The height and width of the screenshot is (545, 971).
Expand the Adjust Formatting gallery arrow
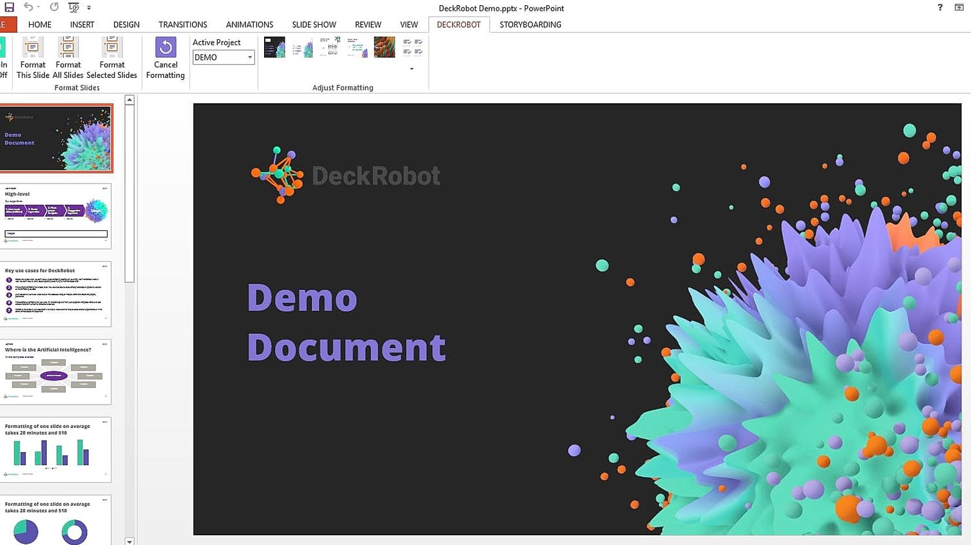click(412, 69)
